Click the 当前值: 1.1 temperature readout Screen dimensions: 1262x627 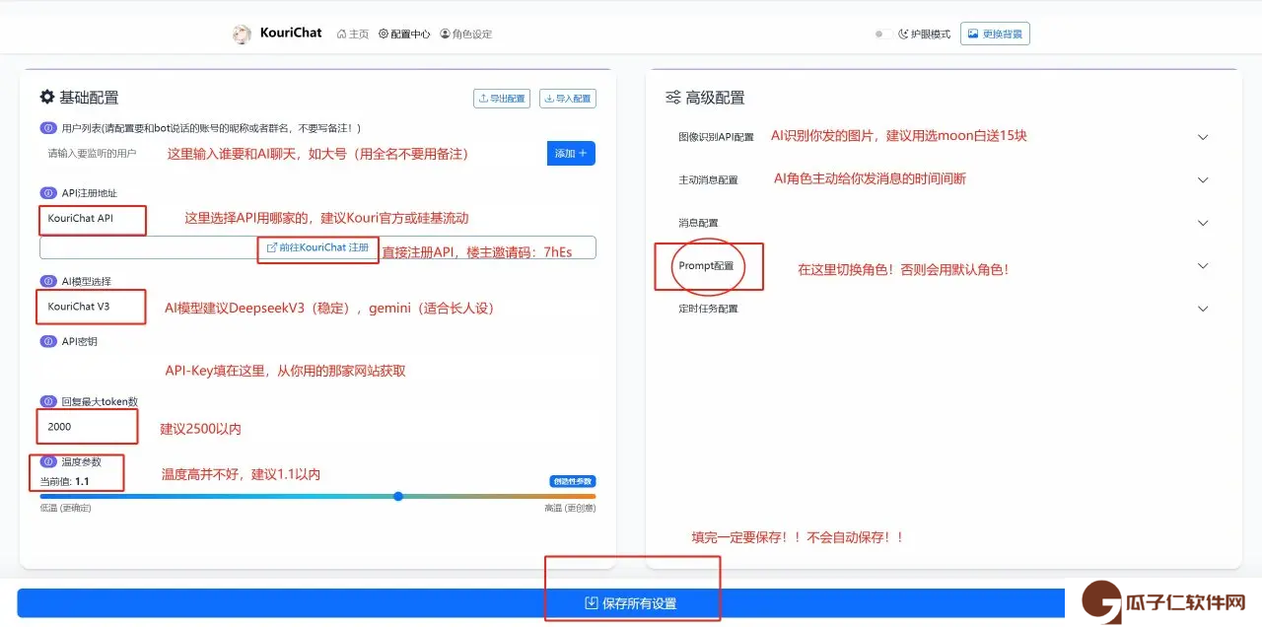coord(65,481)
